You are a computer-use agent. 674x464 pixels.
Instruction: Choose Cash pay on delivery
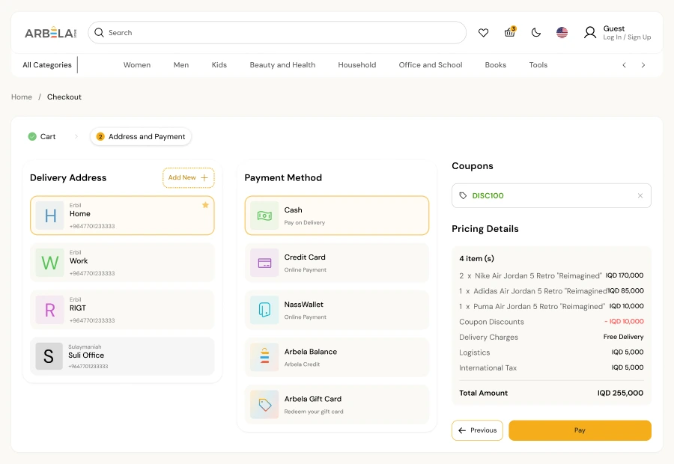337,216
